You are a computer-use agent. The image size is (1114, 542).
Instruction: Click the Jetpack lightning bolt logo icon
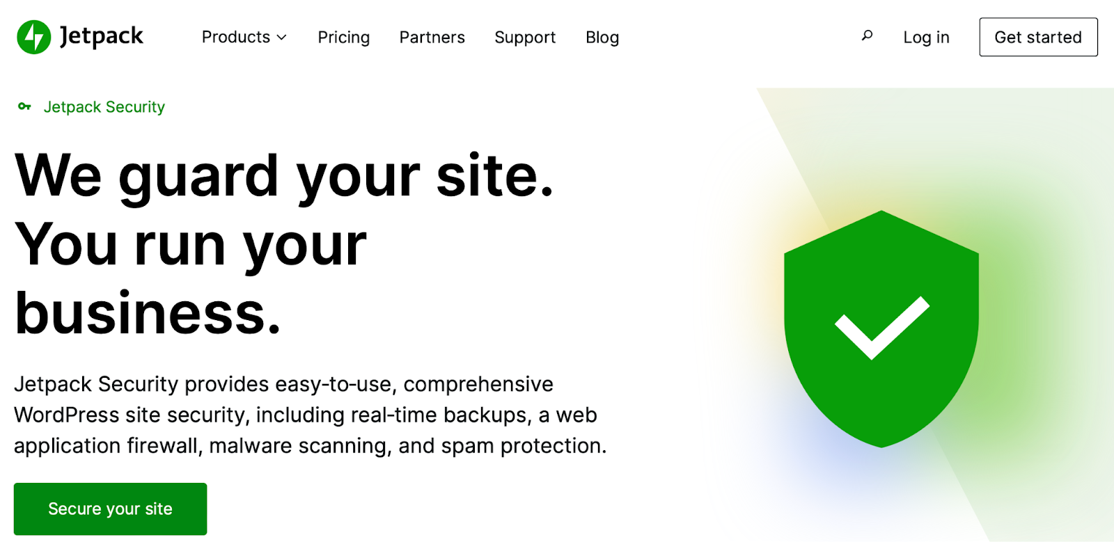pos(33,37)
